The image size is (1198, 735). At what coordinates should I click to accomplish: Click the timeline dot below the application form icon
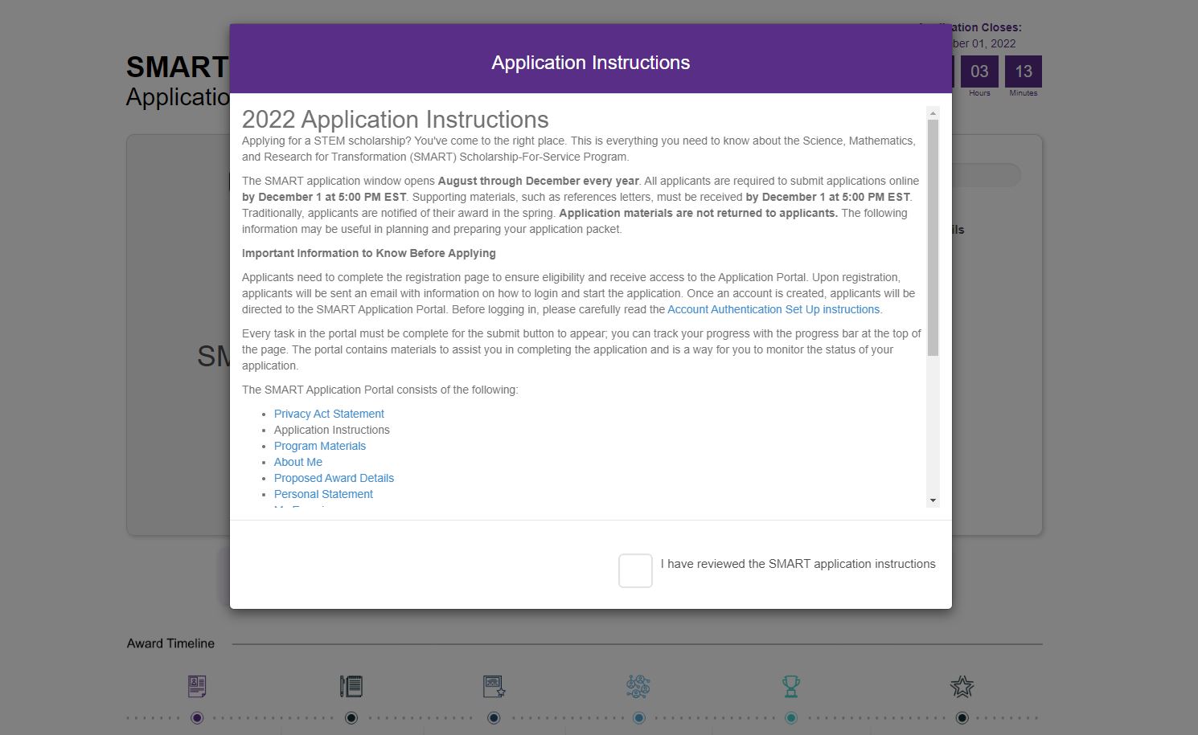(197, 718)
